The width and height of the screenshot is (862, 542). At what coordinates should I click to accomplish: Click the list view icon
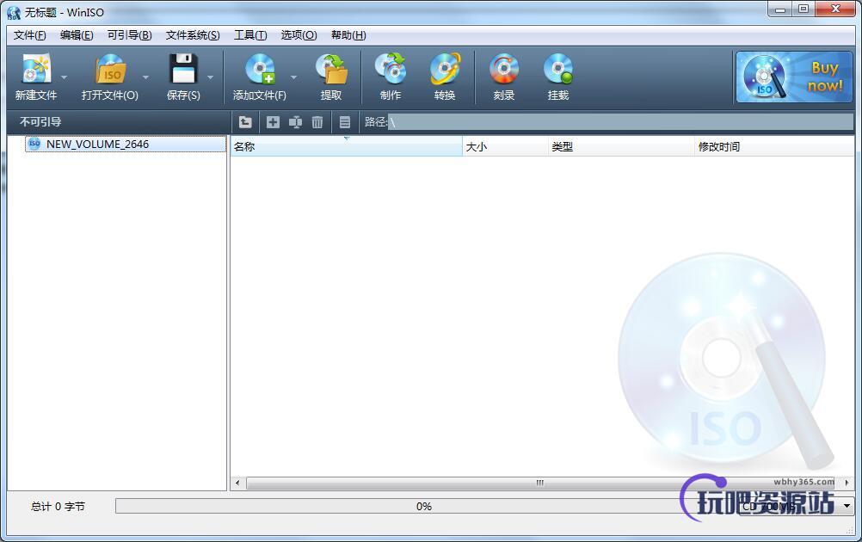(x=345, y=122)
